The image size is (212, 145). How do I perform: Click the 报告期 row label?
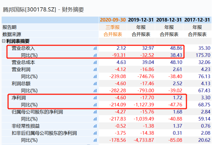pyautogui.click(x=9, y=27)
